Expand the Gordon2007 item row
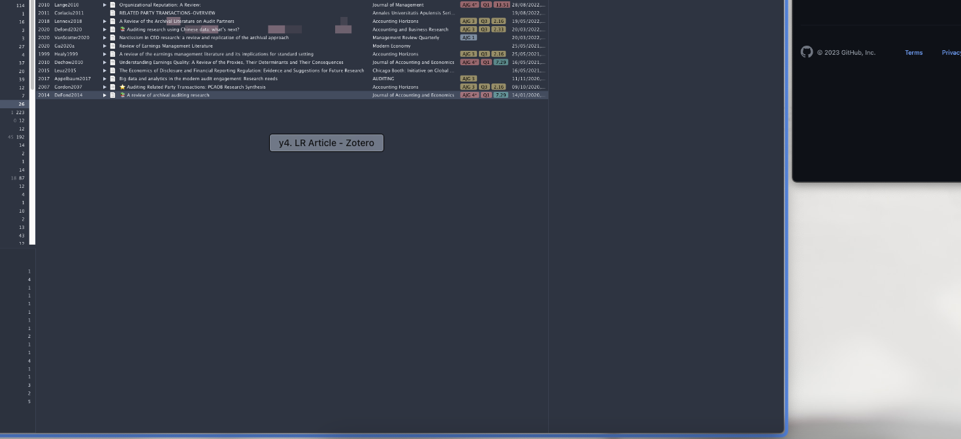Viewport: 961px width, 439px height. (x=105, y=87)
